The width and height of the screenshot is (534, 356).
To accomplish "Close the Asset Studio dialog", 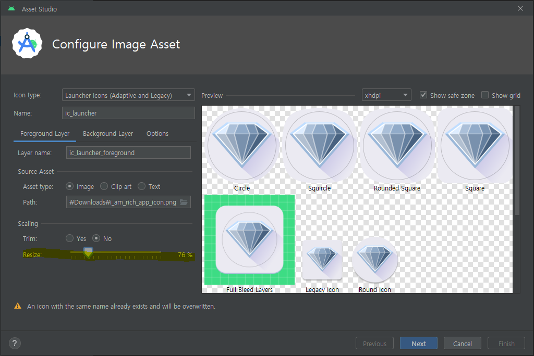I will point(520,8).
